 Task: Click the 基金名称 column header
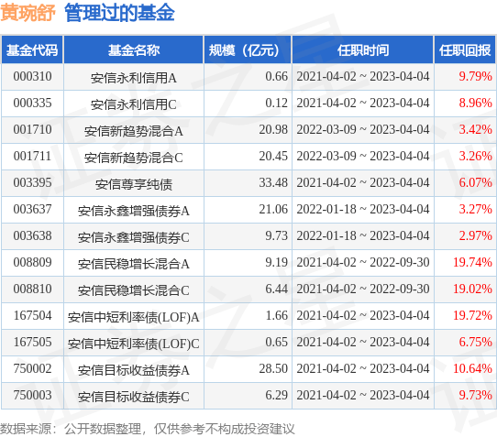point(134,50)
